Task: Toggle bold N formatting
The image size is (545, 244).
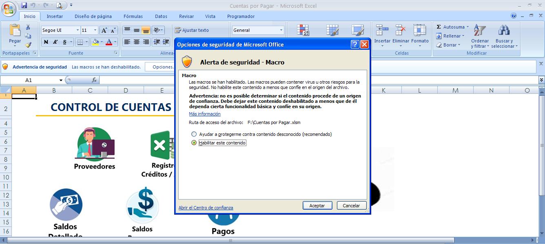Action: [x=46, y=42]
